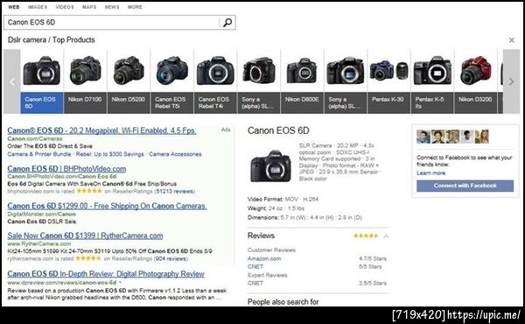The height and width of the screenshot is (324, 525).
Task: Open the Rebel: Up to $300 Savings sublink
Action: tap(110, 154)
